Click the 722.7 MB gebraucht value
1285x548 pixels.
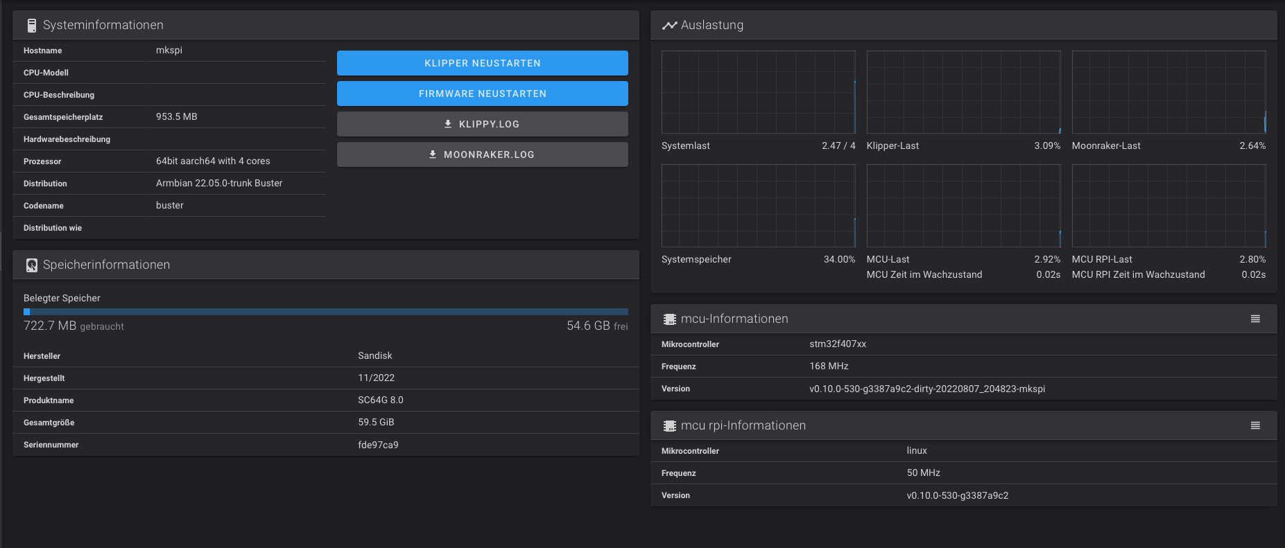point(74,326)
